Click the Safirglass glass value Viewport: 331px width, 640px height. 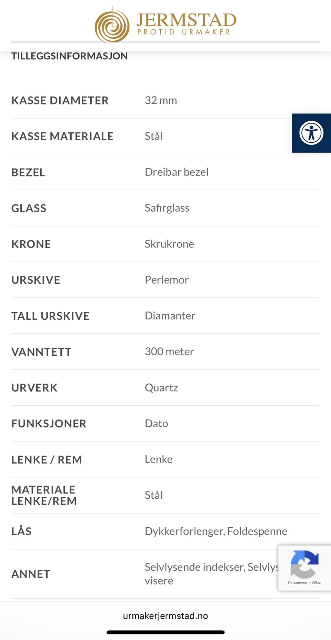coord(167,208)
